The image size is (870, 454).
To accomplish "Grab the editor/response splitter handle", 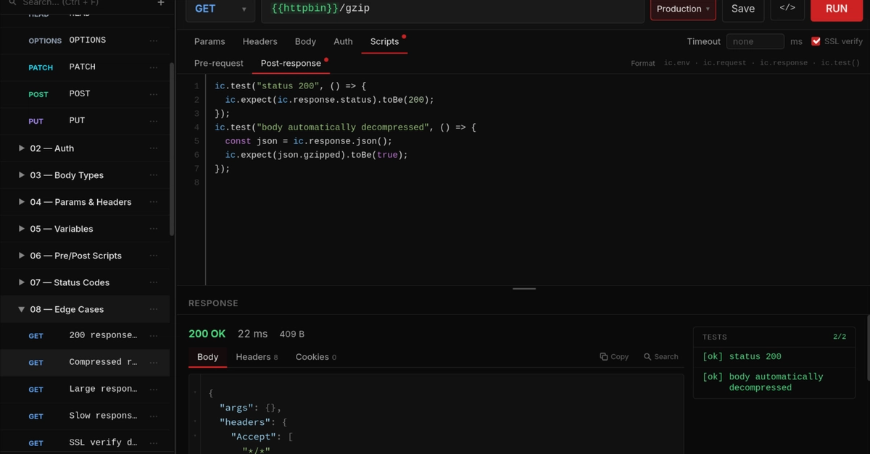I will click(524, 288).
